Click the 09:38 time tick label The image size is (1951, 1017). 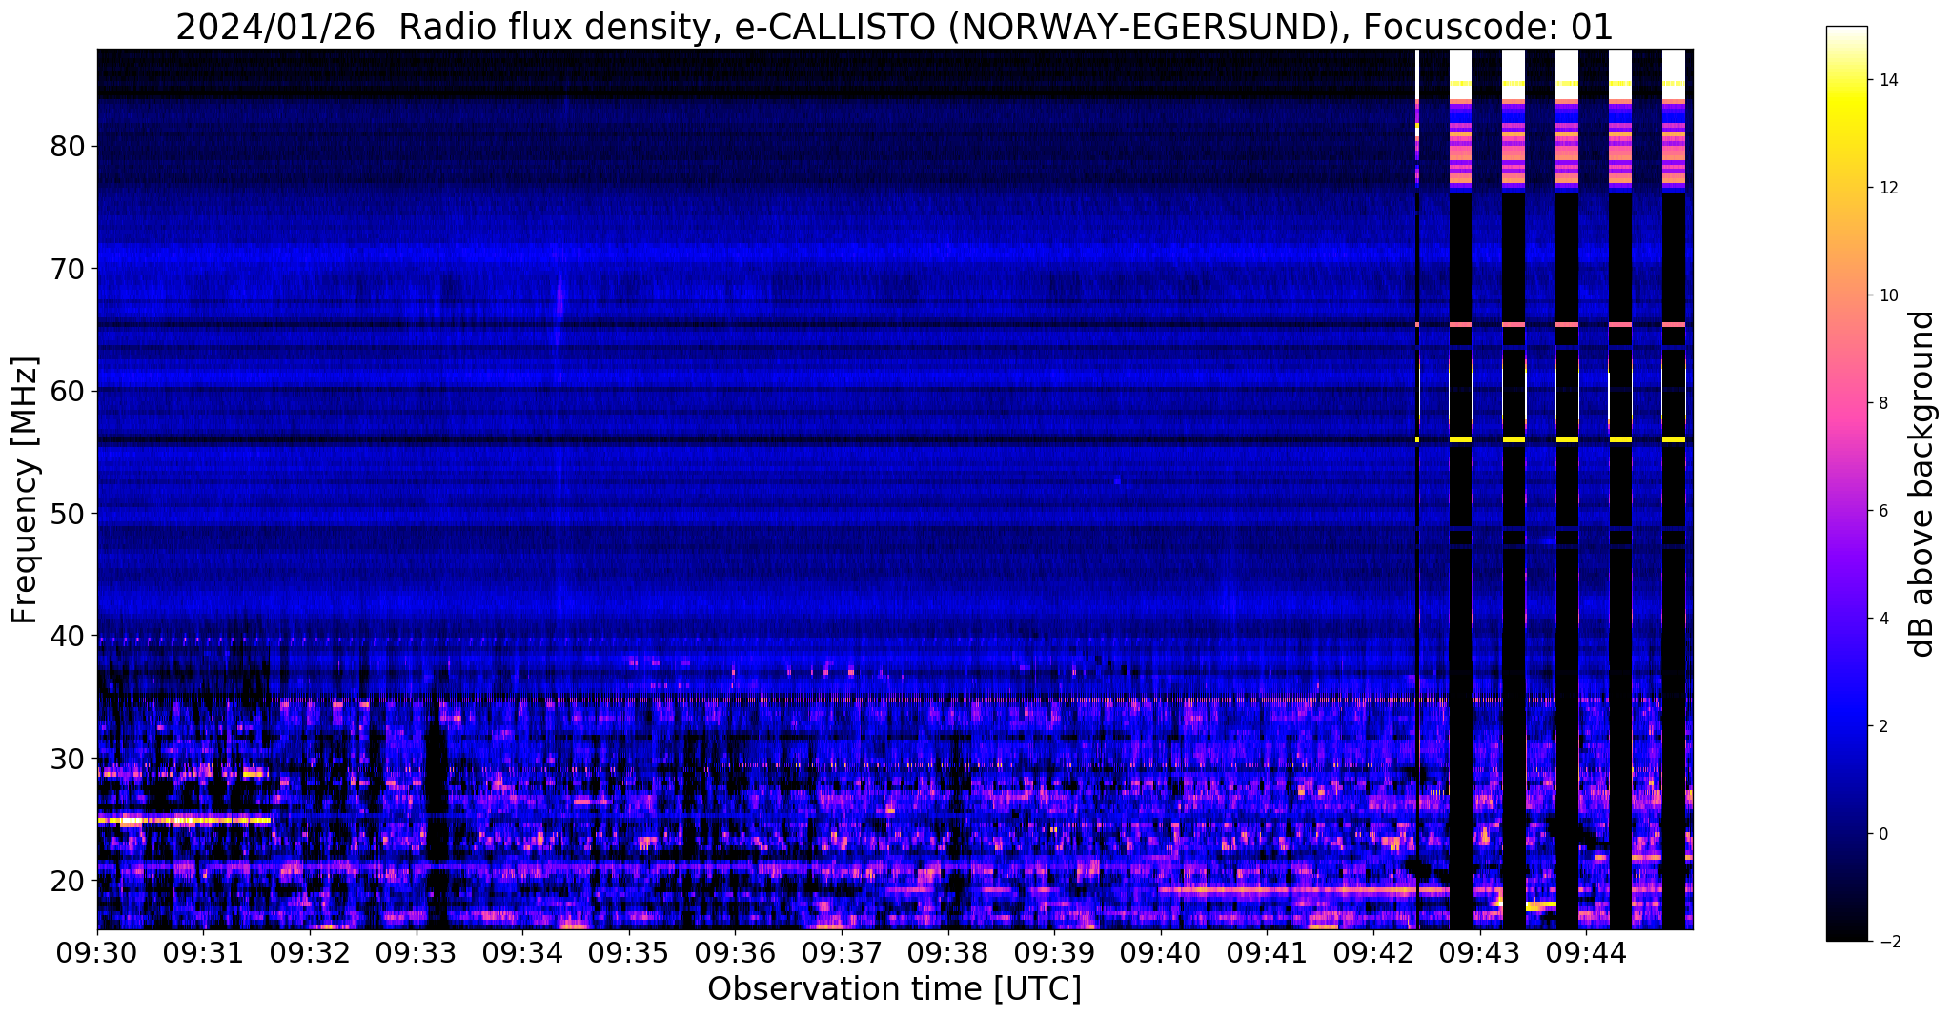click(x=947, y=951)
